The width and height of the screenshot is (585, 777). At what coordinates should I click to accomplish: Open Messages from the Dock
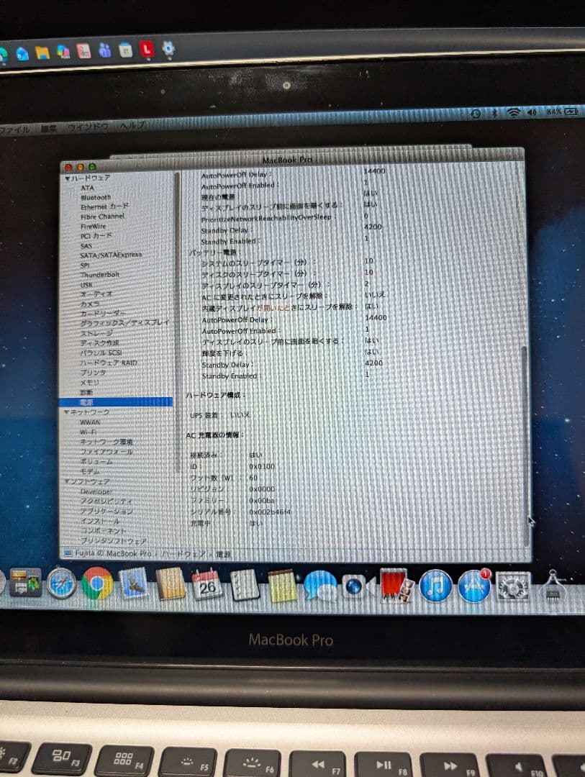(x=321, y=586)
